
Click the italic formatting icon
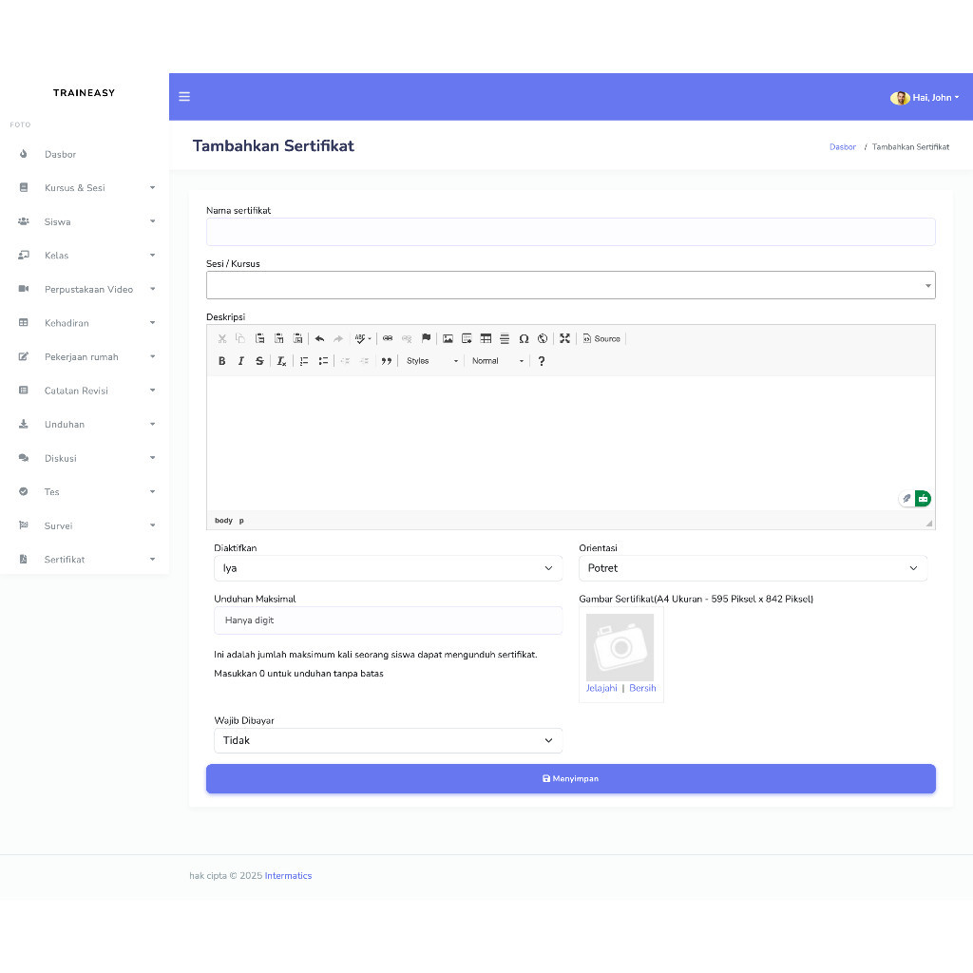[x=241, y=361]
